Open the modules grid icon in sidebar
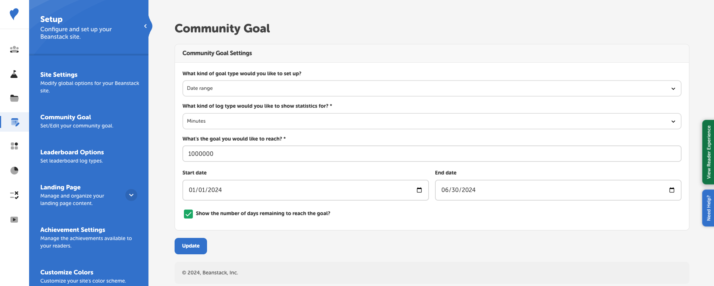This screenshot has height=286, width=714. click(x=14, y=146)
